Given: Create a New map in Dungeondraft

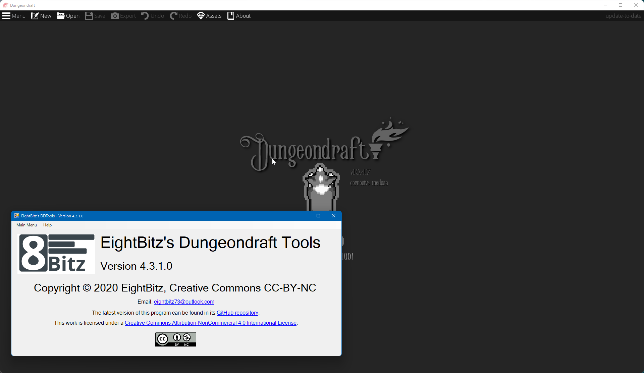Looking at the screenshot, I should tap(41, 16).
